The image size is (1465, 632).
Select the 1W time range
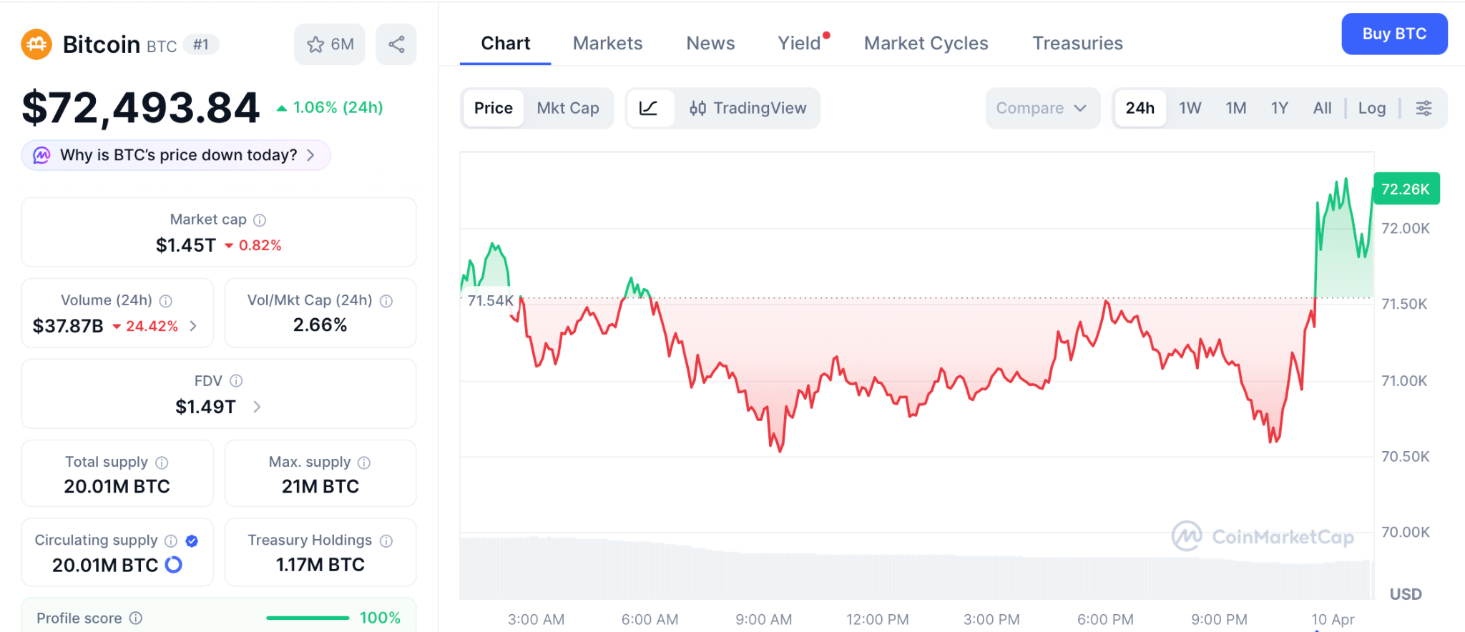coord(1190,108)
